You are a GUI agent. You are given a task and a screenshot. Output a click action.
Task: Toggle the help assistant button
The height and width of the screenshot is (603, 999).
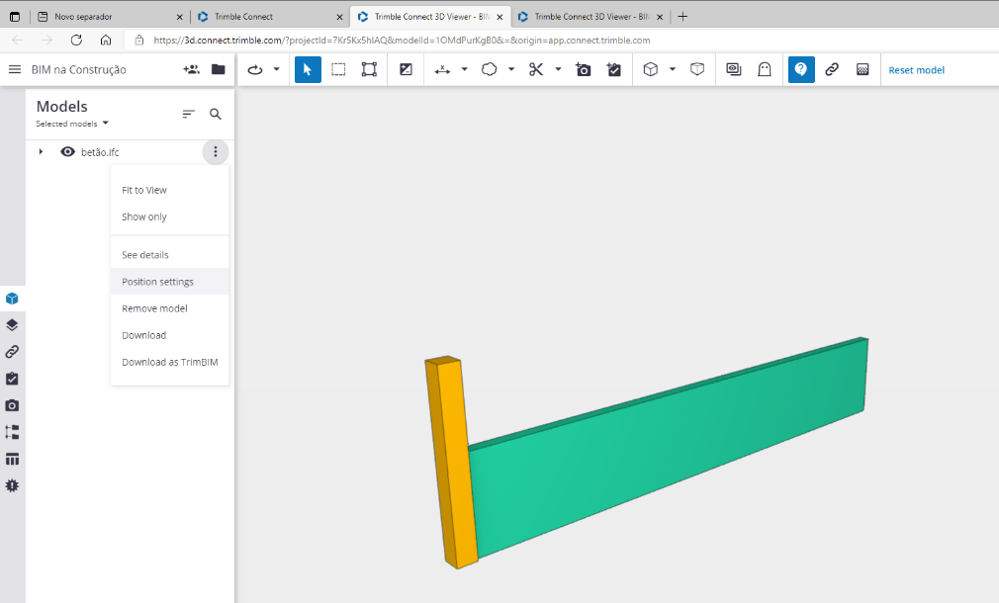801,70
